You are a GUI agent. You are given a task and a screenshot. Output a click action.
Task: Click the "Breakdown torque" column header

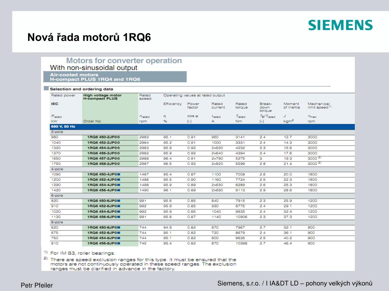click(266, 107)
